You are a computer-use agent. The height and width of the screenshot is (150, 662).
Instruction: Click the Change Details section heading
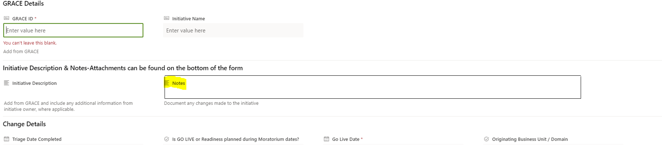pyautogui.click(x=24, y=124)
